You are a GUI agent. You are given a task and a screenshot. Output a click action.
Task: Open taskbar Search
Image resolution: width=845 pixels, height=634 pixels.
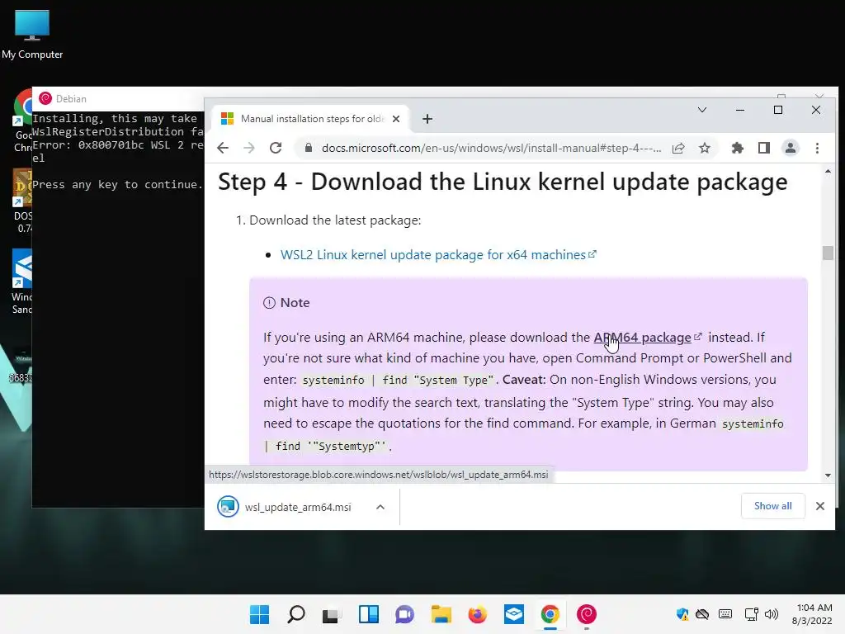[x=296, y=614]
